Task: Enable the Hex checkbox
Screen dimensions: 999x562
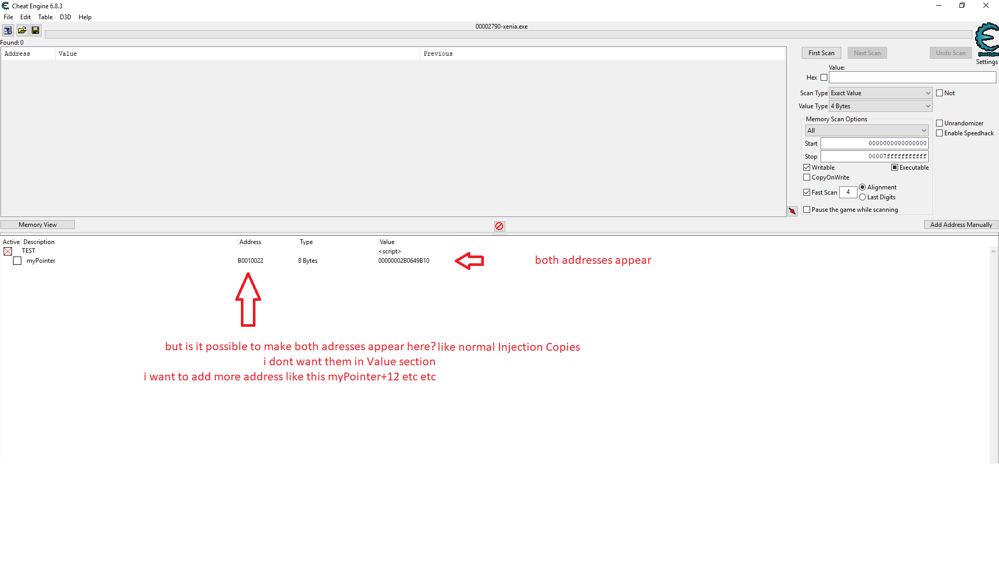Action: pos(824,78)
